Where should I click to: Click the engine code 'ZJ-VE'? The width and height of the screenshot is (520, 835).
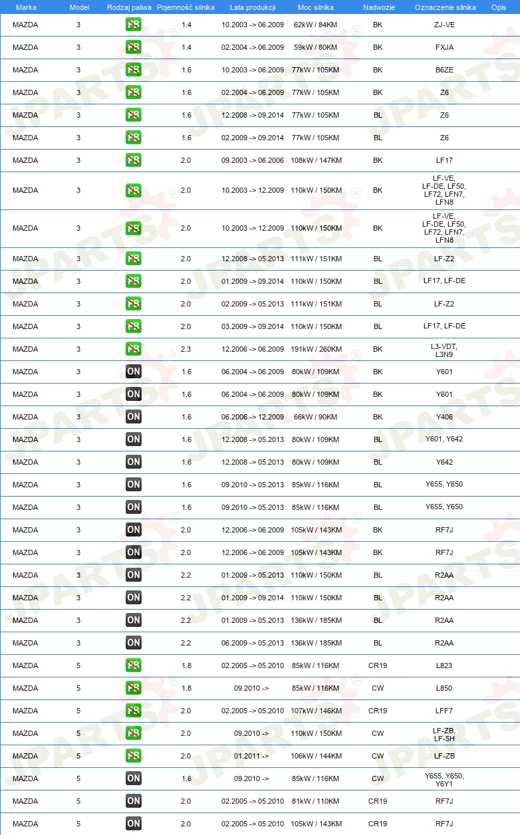pyautogui.click(x=444, y=25)
